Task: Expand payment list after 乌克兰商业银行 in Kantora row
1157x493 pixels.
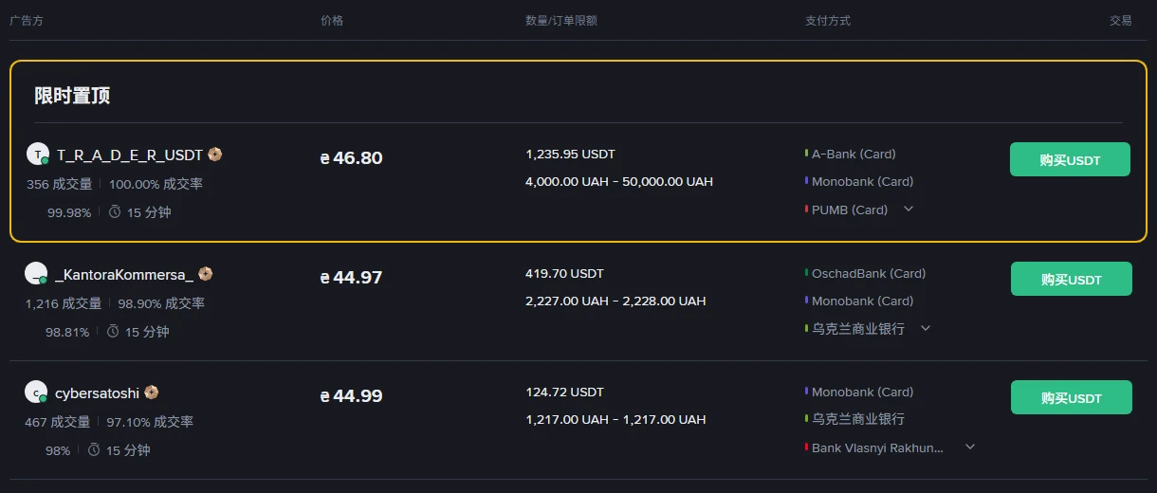Action: click(x=927, y=328)
